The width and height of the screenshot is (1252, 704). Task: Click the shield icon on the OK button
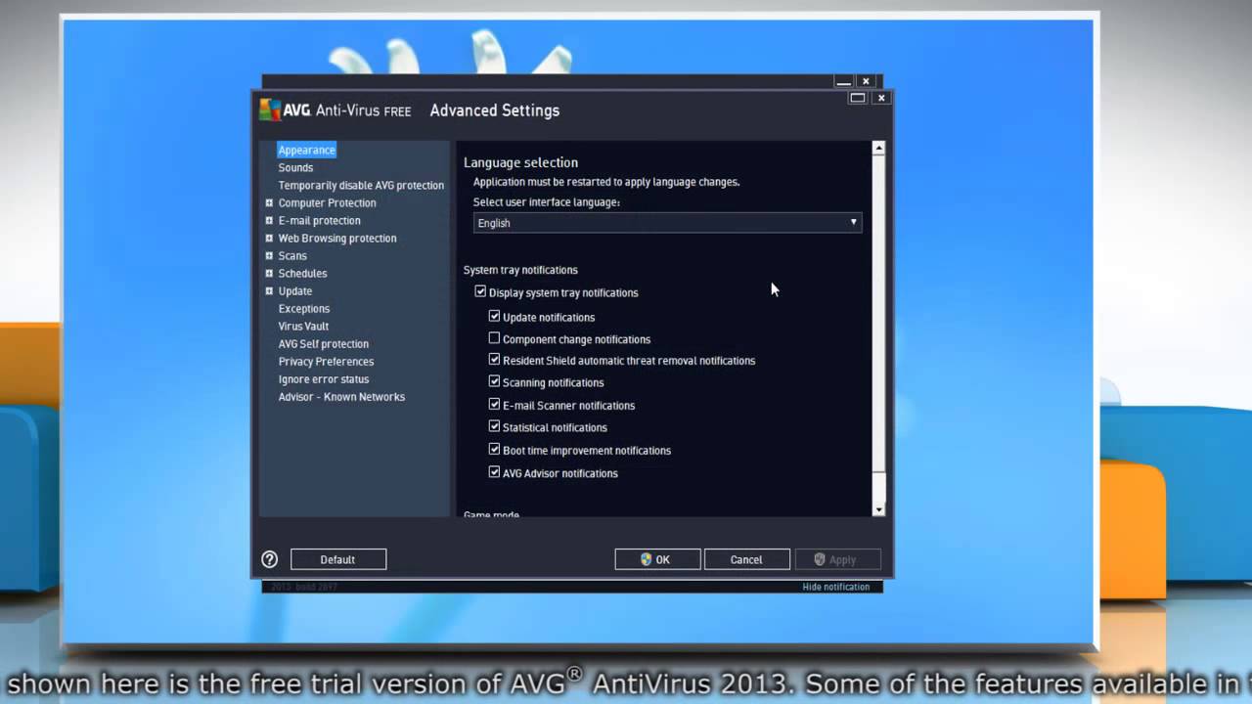(647, 559)
